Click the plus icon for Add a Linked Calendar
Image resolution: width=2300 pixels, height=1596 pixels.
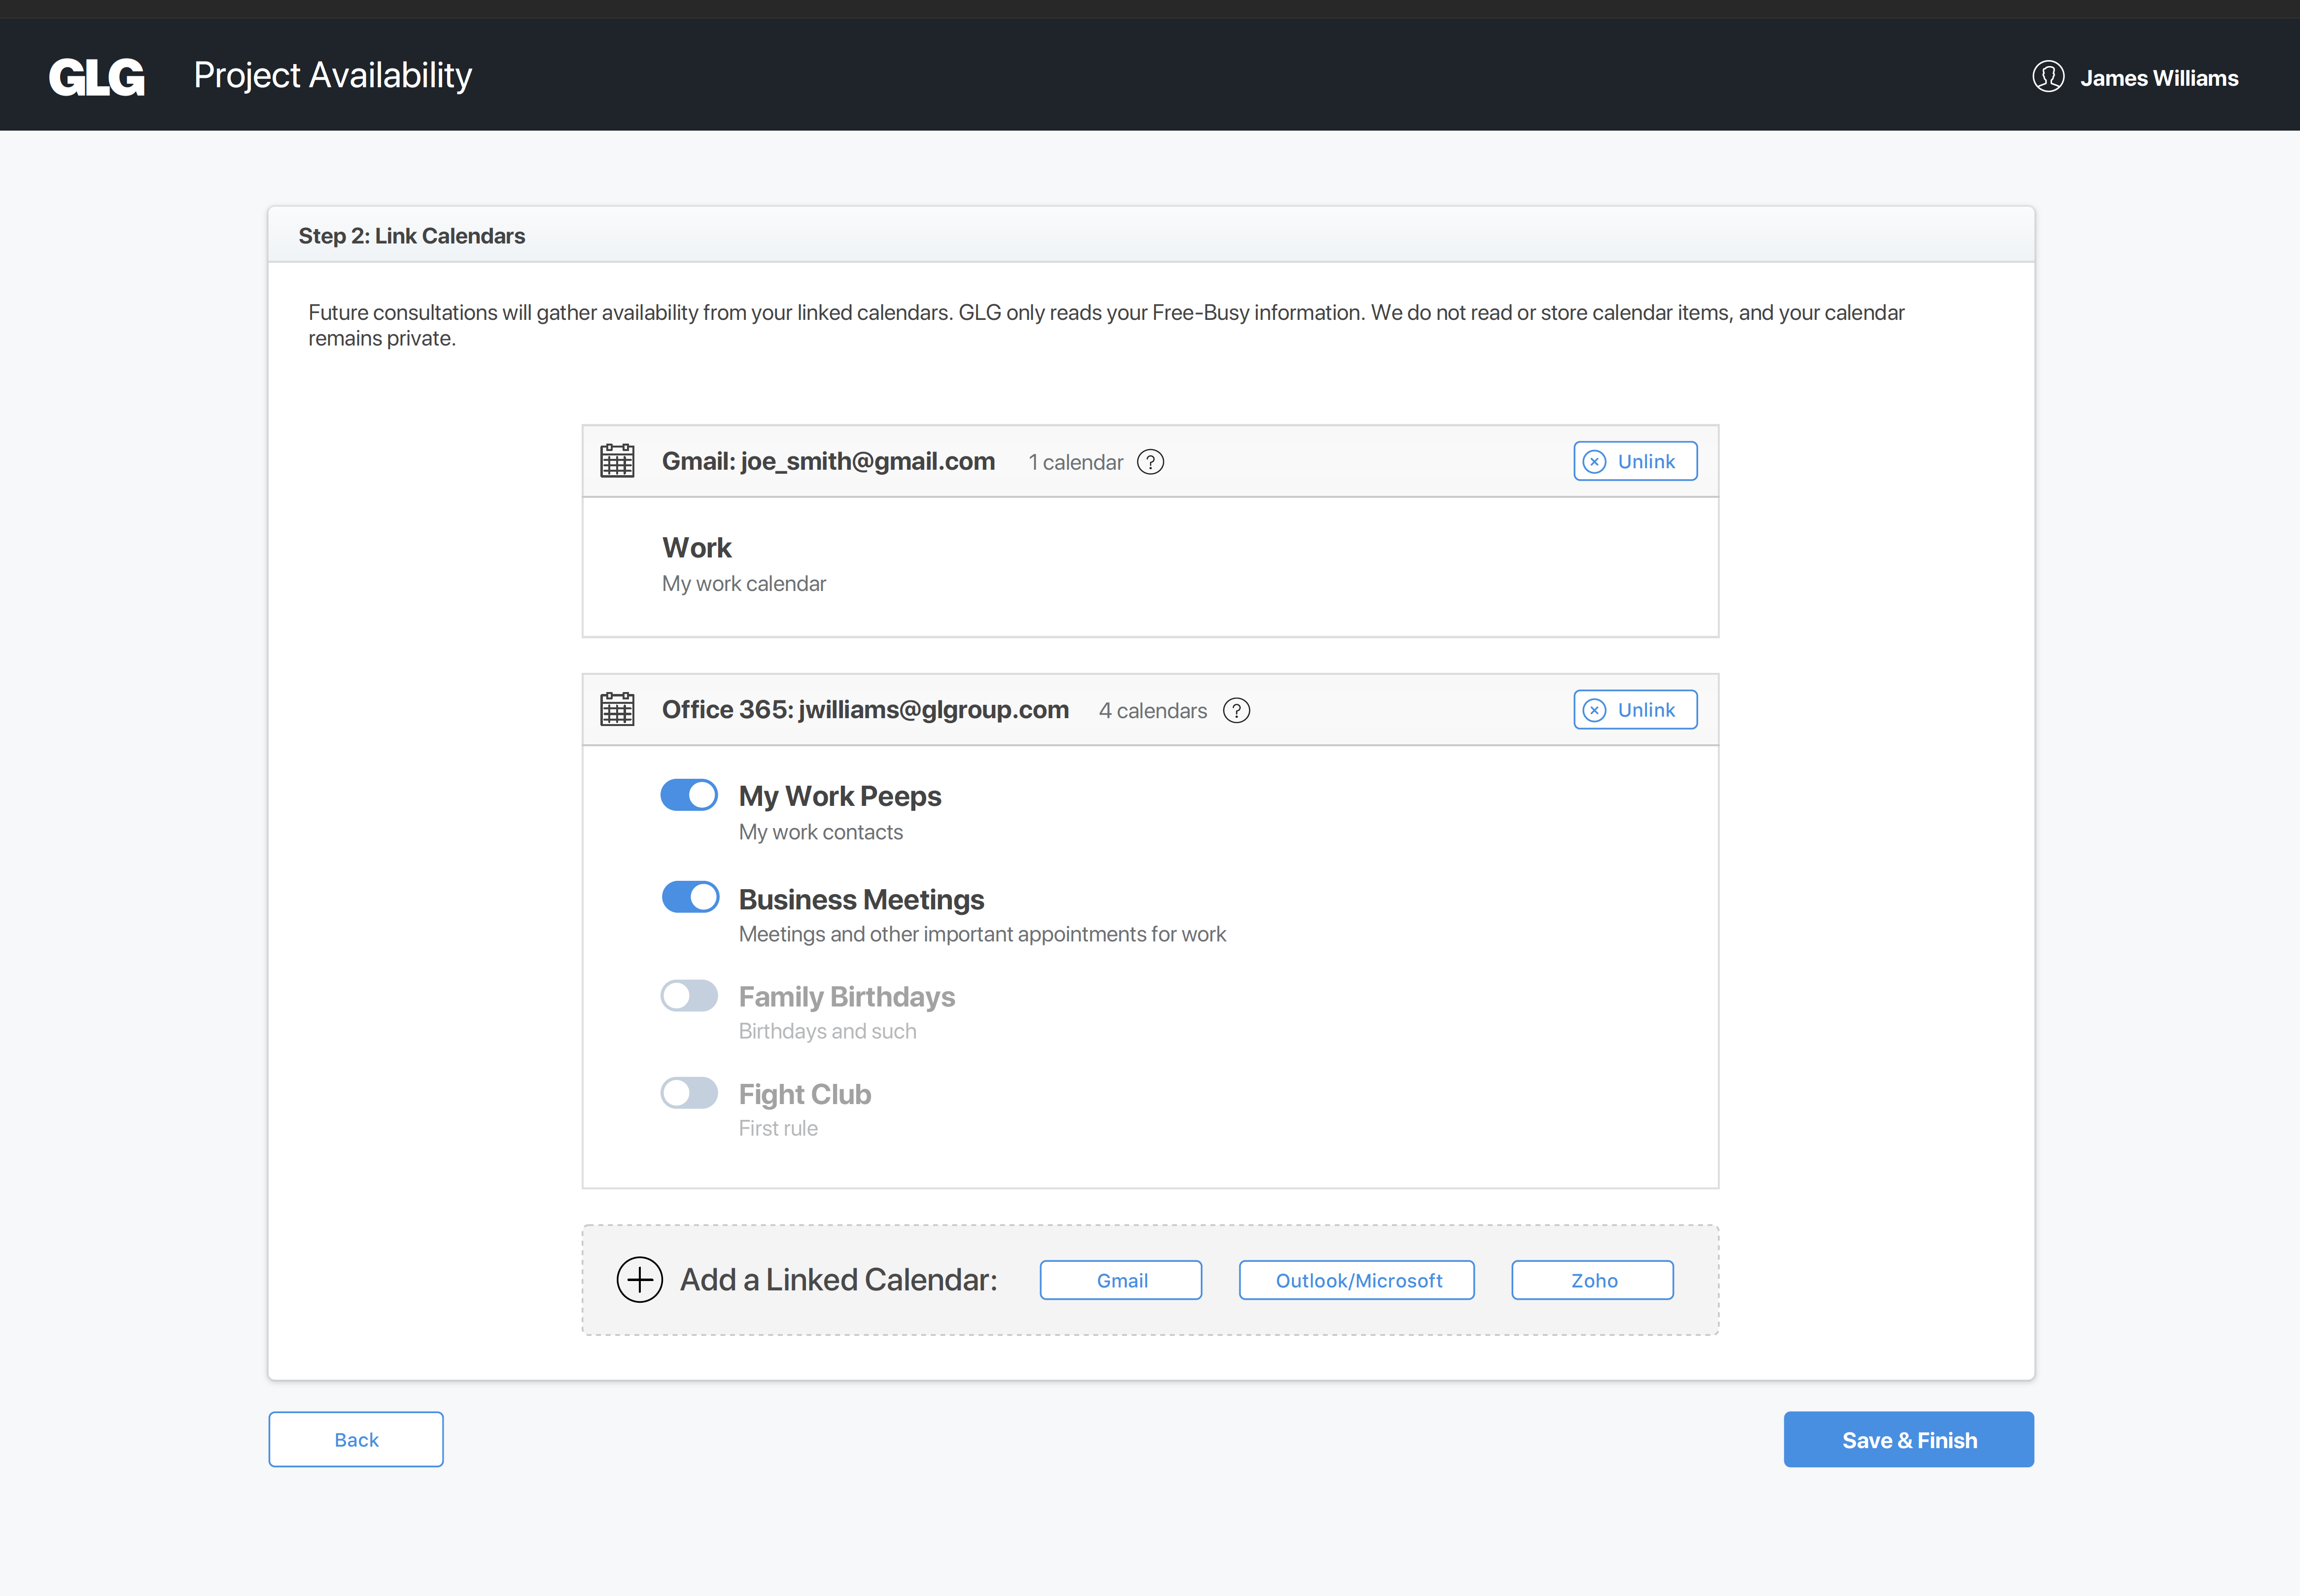click(x=640, y=1280)
